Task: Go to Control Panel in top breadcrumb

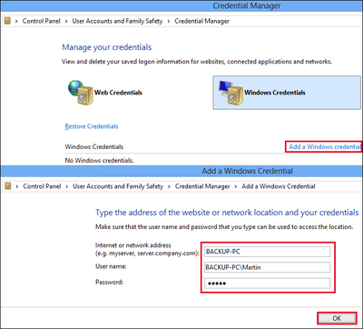Action: (x=42, y=21)
